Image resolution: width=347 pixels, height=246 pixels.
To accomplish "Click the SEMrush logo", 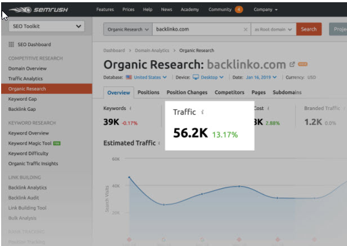I will click(38, 10).
